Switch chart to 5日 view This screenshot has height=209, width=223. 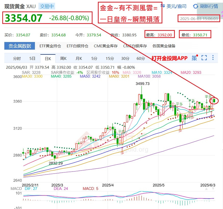[32, 58]
